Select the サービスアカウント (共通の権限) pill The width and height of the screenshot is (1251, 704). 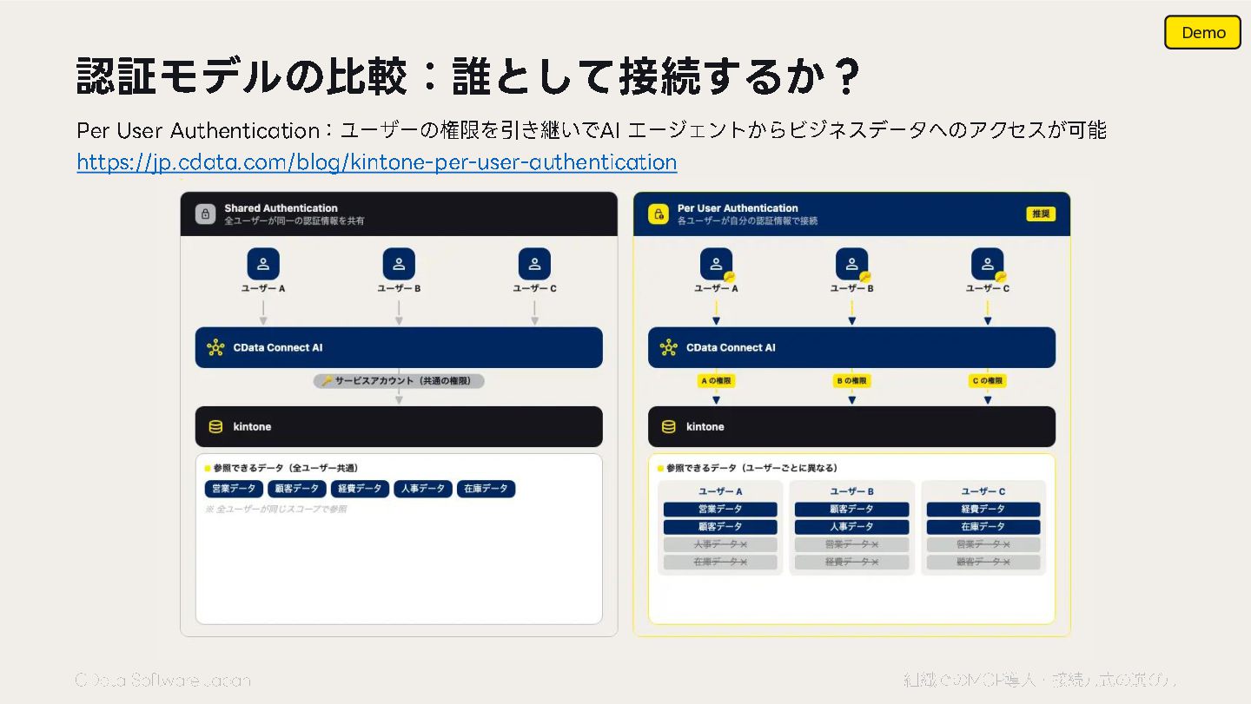click(399, 380)
